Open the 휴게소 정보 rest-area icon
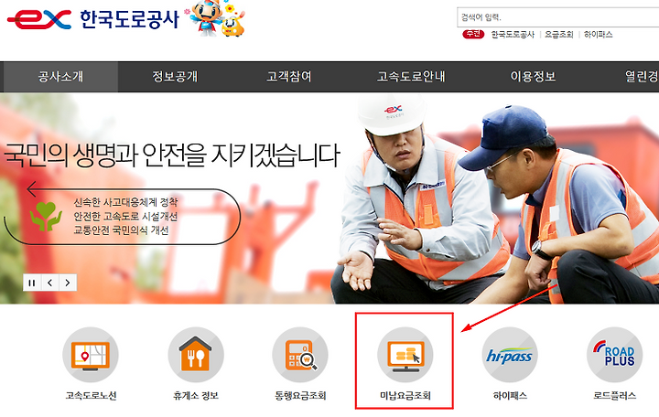 point(196,355)
